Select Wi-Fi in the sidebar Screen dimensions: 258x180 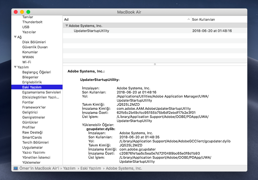point(27,62)
